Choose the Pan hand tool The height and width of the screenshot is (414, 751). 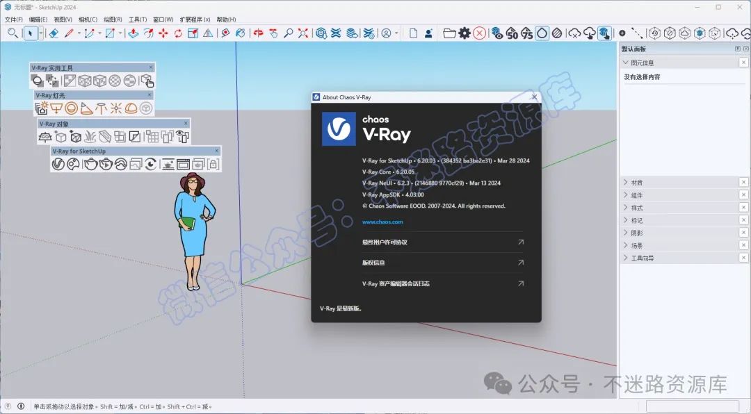click(273, 33)
